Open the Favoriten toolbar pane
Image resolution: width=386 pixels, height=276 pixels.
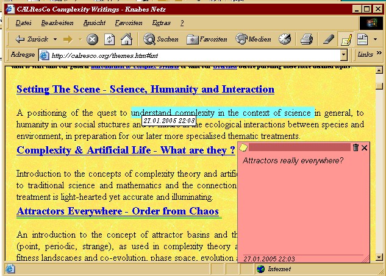point(207,40)
